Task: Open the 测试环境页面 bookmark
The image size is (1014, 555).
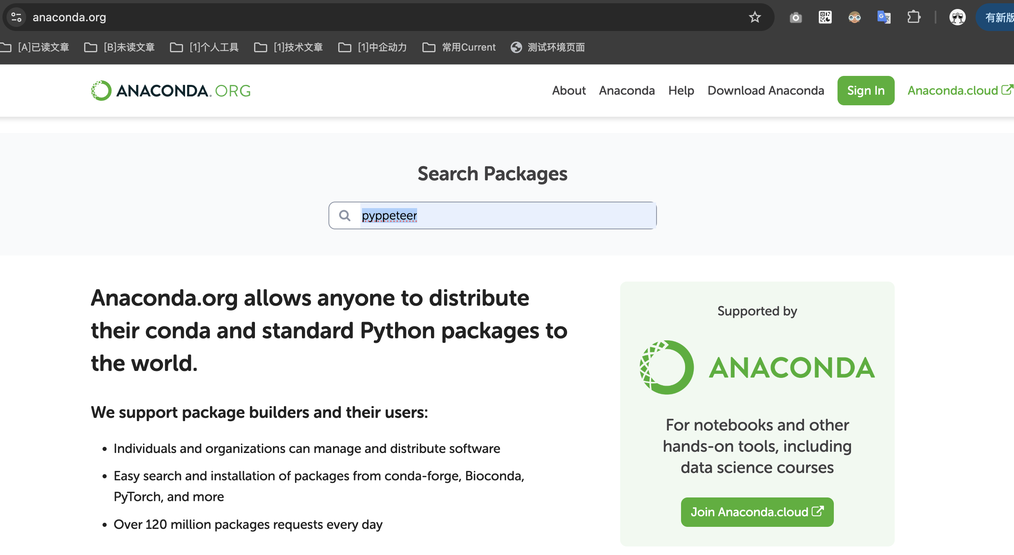Action: point(547,47)
